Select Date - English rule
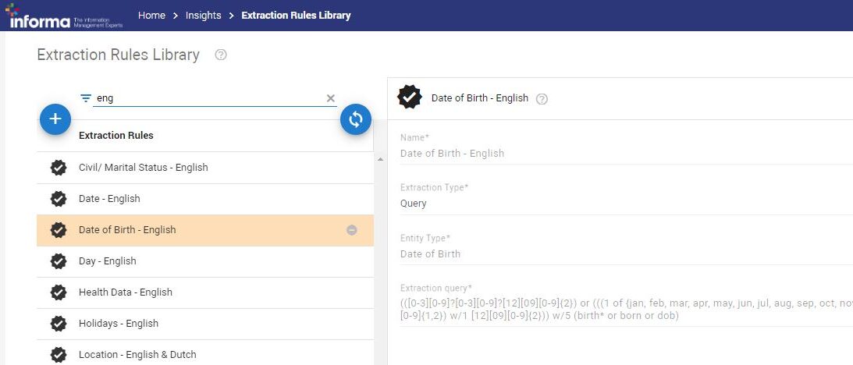This screenshot has width=853, height=365. 109,199
